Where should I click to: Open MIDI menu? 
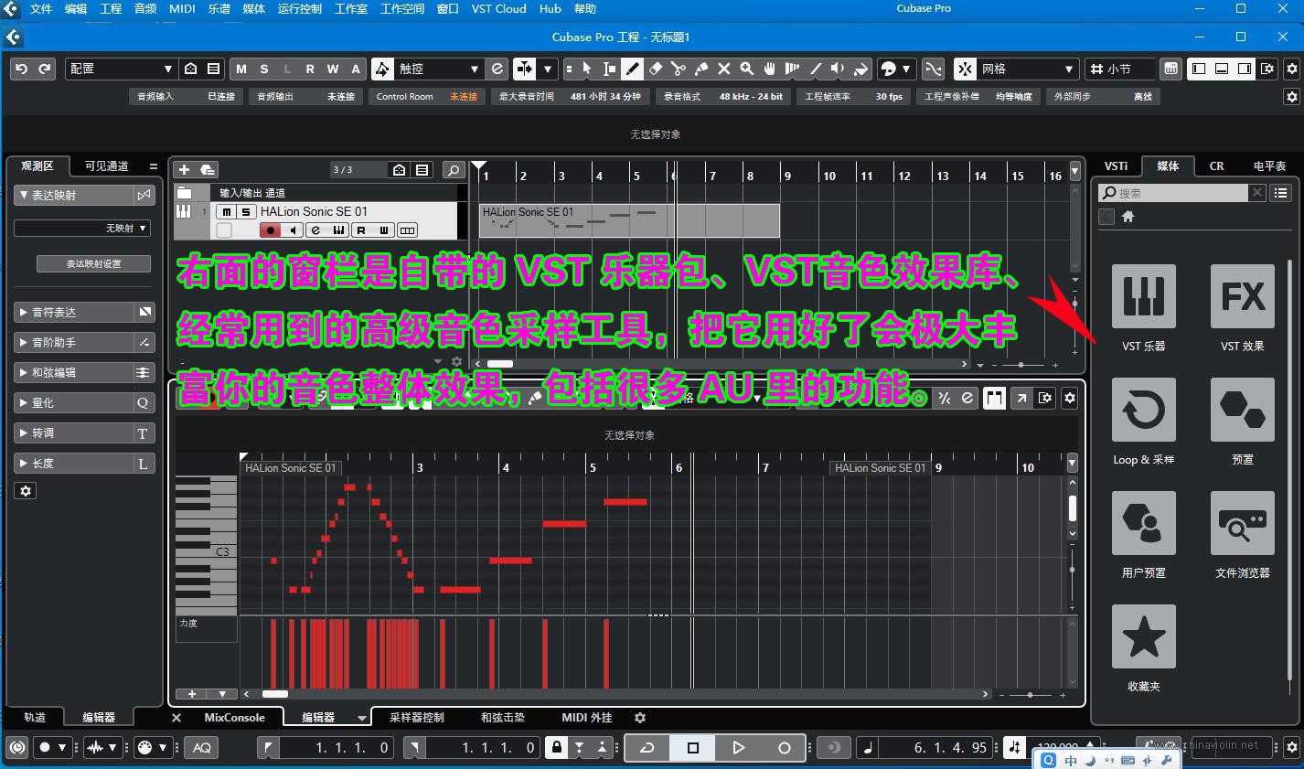click(182, 8)
